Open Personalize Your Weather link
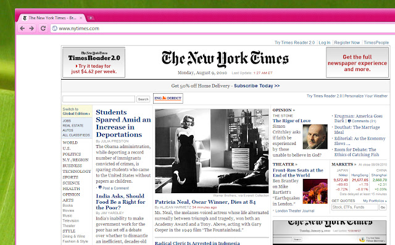 pos(366,96)
